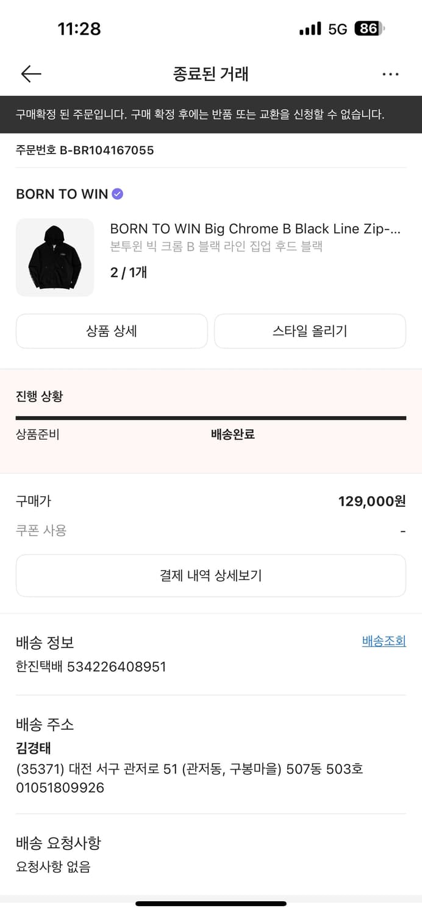Tap the battery level indicator showing 86

coord(369,28)
